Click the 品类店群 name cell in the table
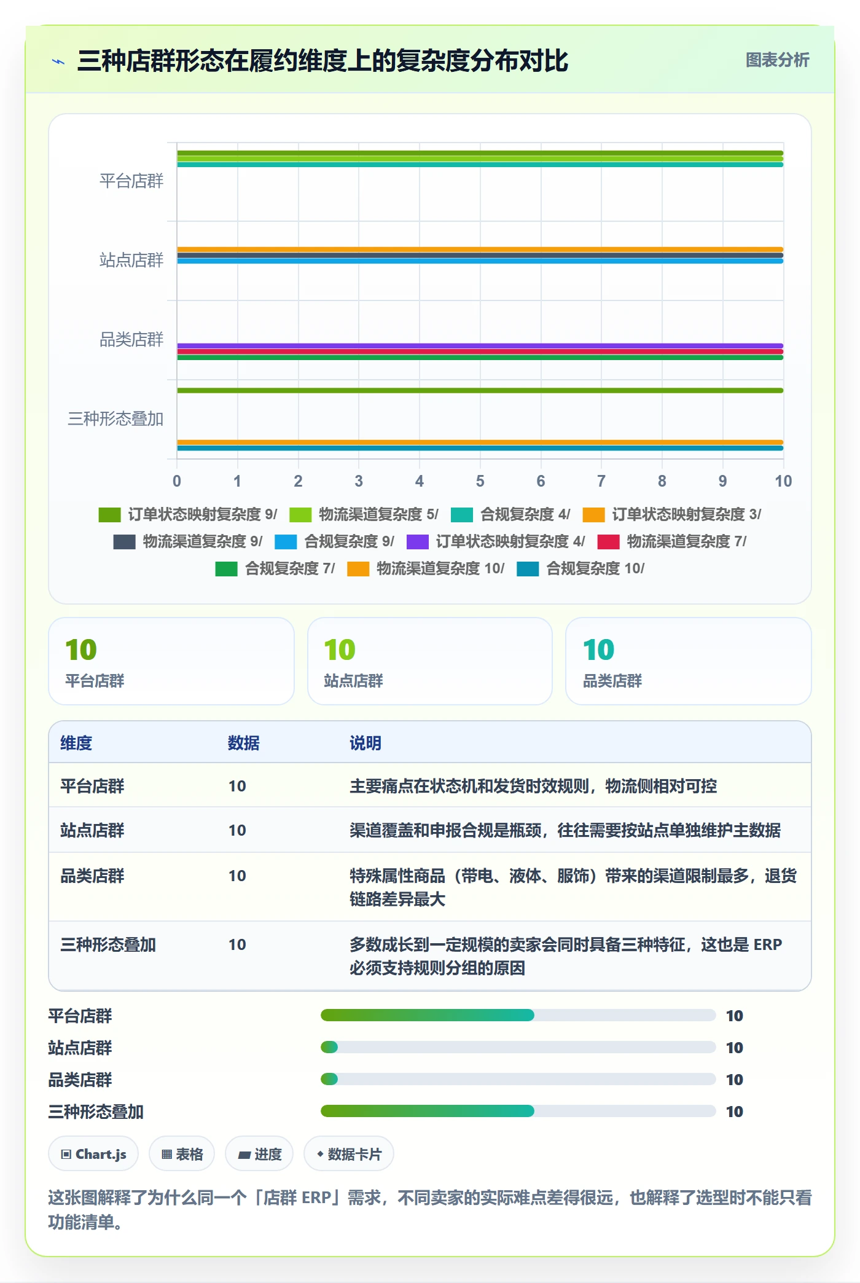Screen dimensions: 860x1283 92,876
